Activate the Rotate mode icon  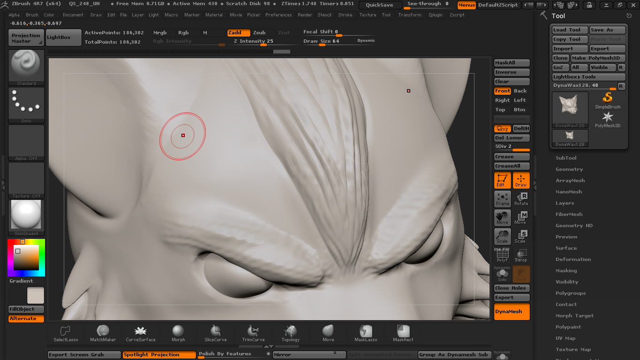click(521, 199)
